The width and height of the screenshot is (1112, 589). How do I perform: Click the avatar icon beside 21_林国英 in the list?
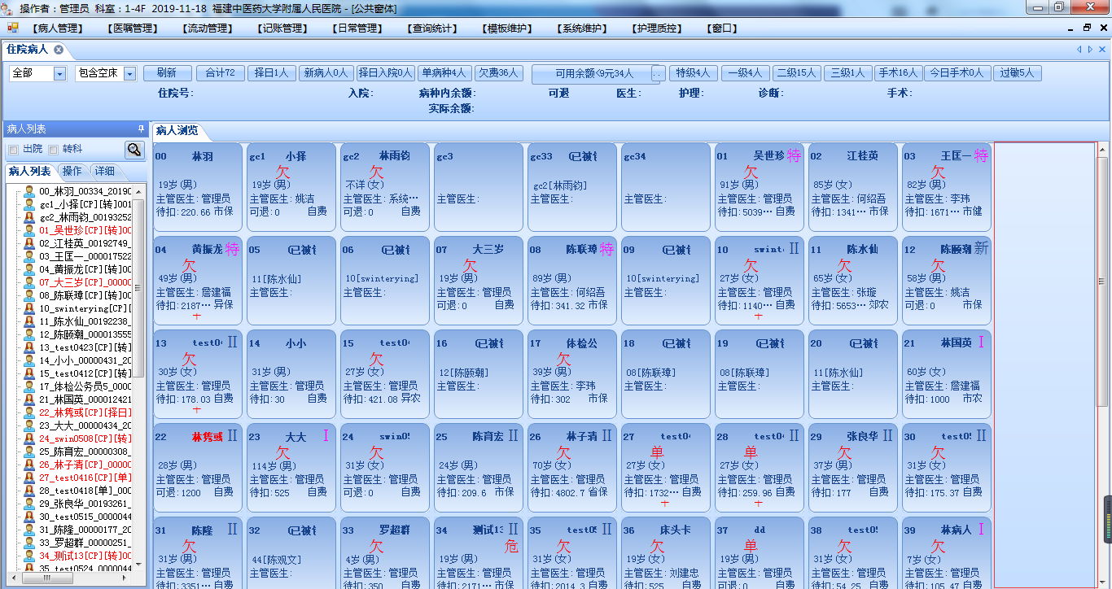[x=29, y=399]
